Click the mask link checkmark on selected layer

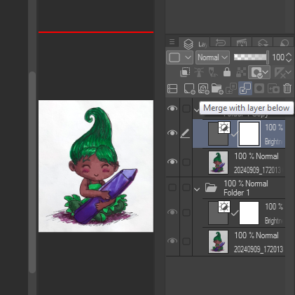point(234,134)
